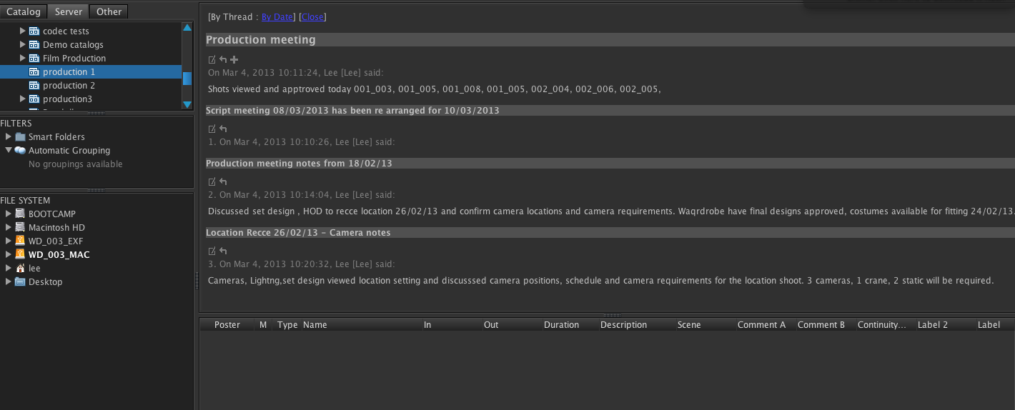Expand the Film Production catalog tree
The width and height of the screenshot is (1015, 410).
pos(23,59)
